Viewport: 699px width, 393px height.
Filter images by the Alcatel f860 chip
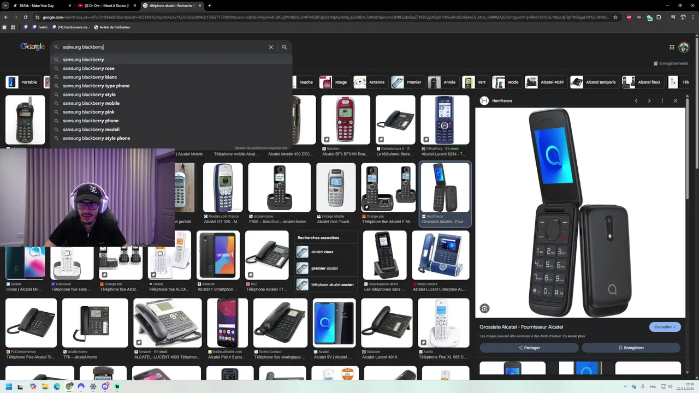(x=643, y=82)
